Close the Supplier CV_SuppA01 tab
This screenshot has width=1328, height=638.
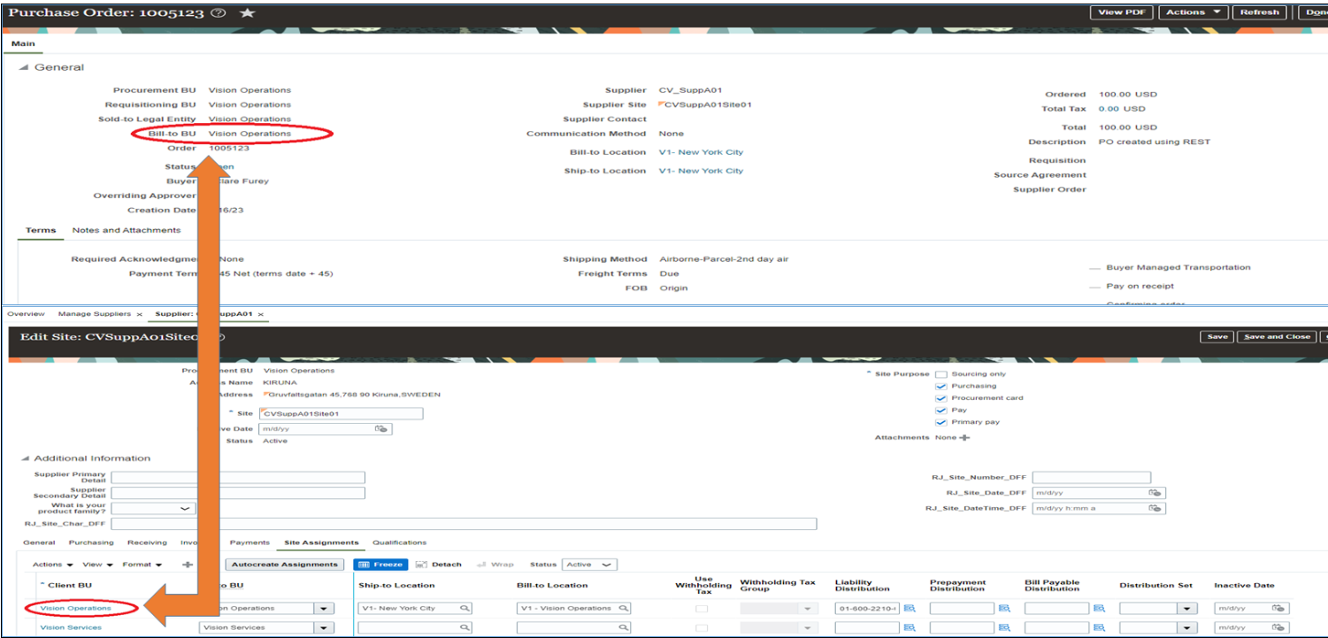point(261,314)
